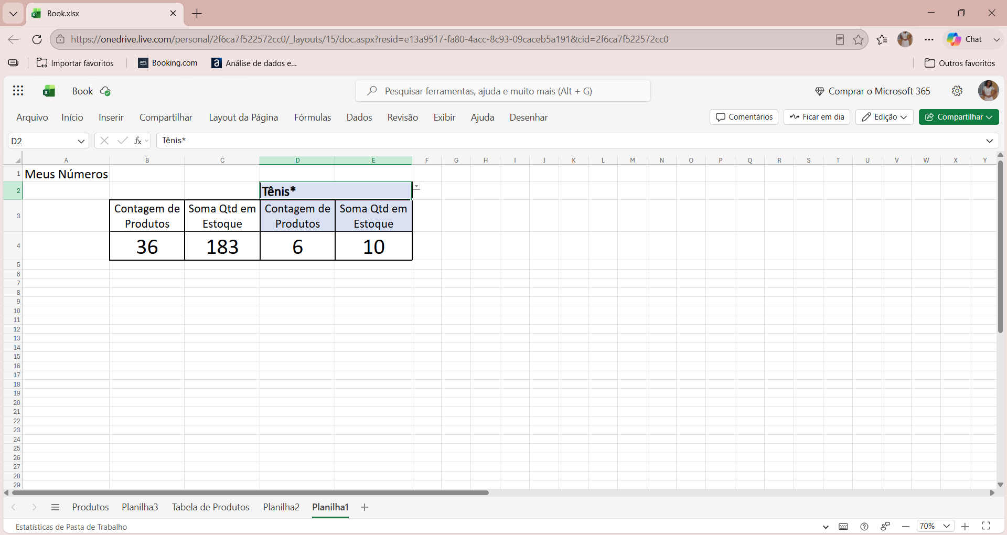The width and height of the screenshot is (1007, 535).
Task: Open the Edição mode dropdown
Action: point(884,117)
